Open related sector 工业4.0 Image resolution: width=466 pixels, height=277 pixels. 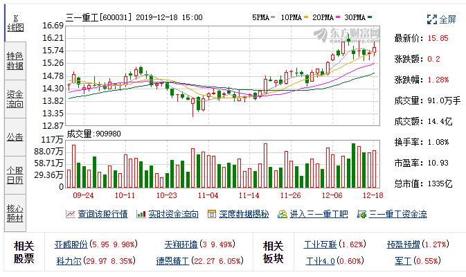point(321,261)
